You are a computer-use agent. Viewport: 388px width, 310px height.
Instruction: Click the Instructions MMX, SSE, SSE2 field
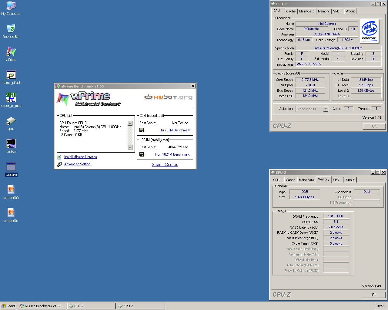(x=338, y=64)
